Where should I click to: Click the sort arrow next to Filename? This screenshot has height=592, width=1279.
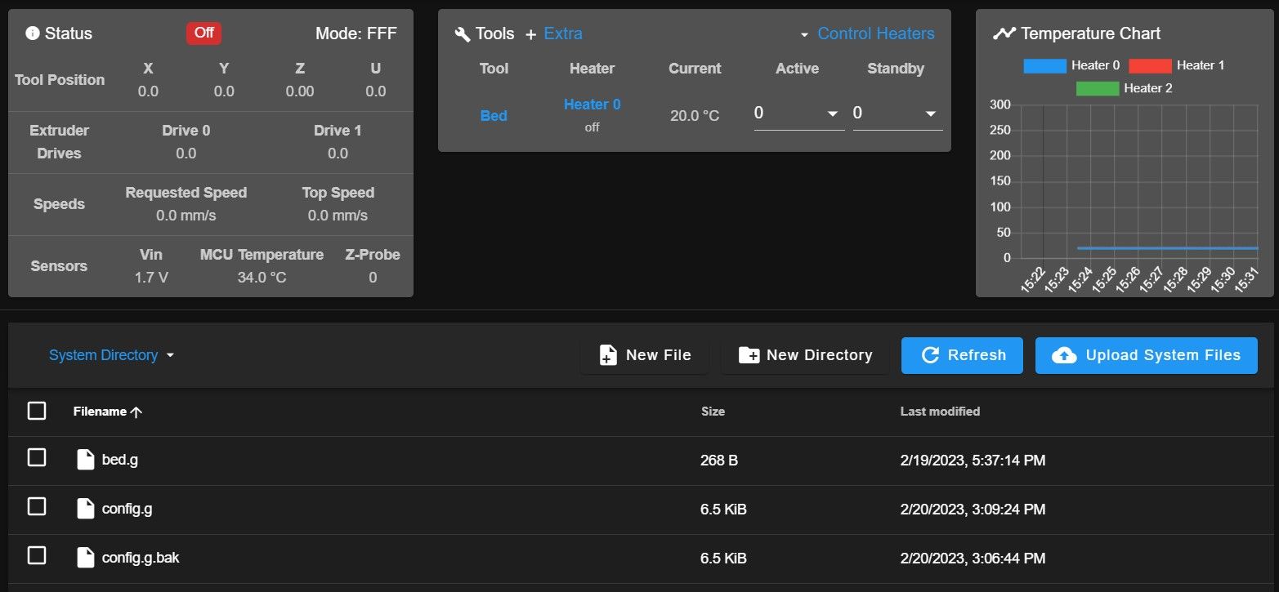pyautogui.click(x=136, y=412)
